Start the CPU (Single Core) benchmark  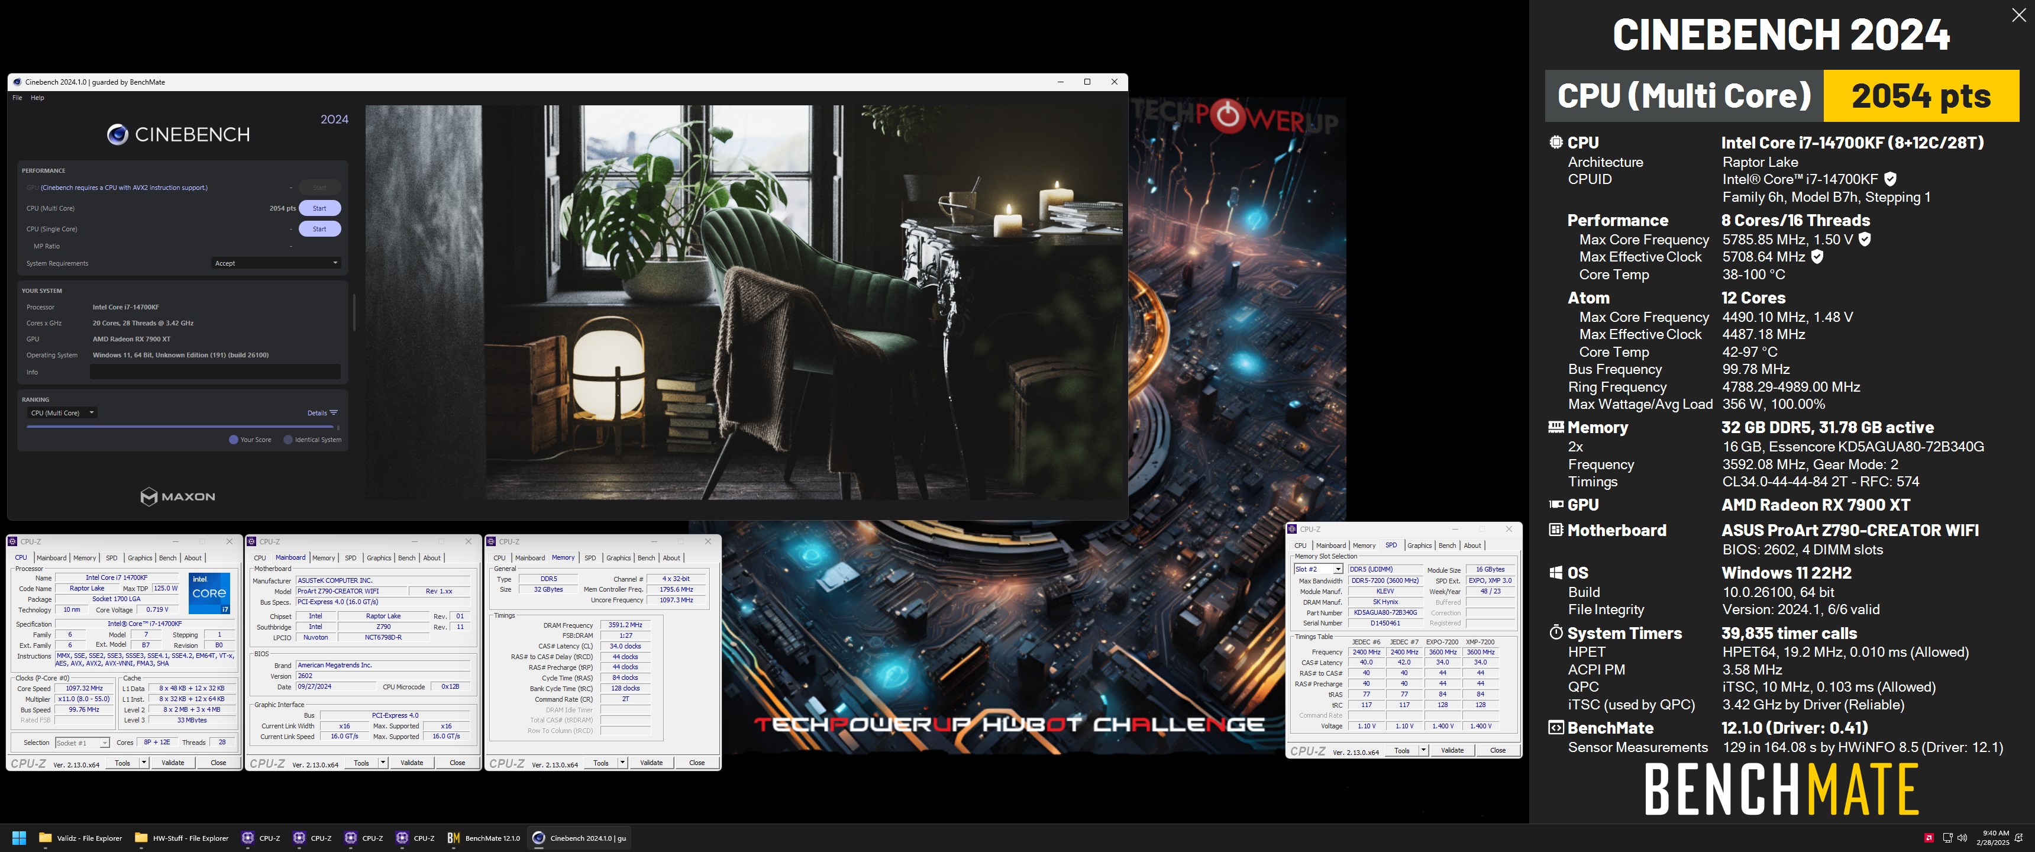(x=319, y=229)
